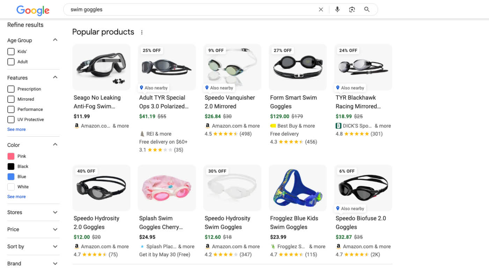
Task: Open the Frogglez Blue Kids goggles thumbnail
Action: point(297,188)
